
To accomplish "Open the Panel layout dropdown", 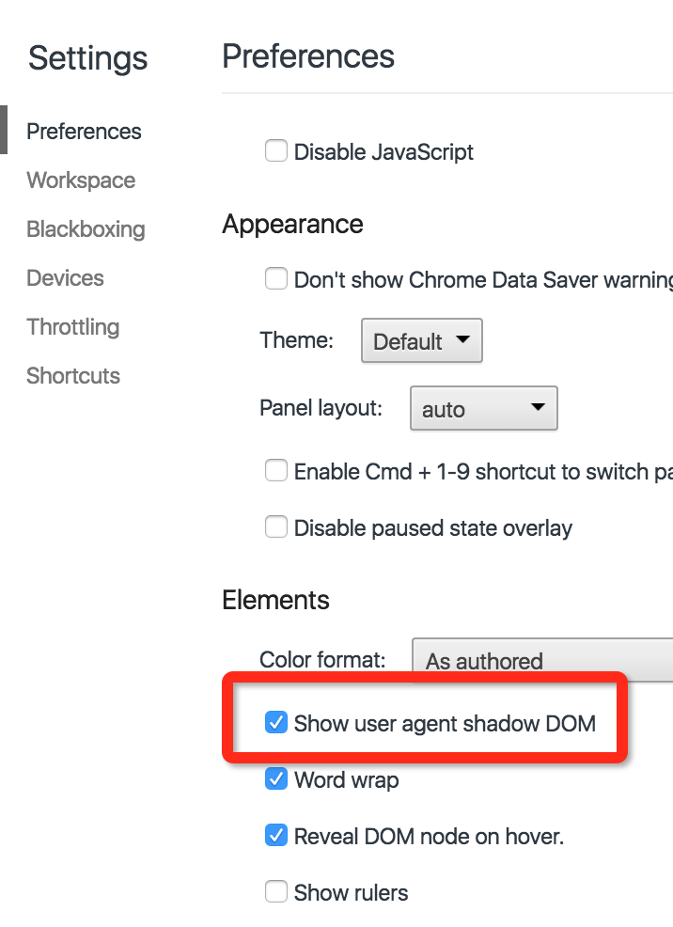I will [483, 408].
